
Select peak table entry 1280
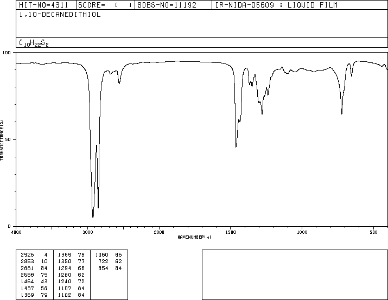tap(65, 275)
